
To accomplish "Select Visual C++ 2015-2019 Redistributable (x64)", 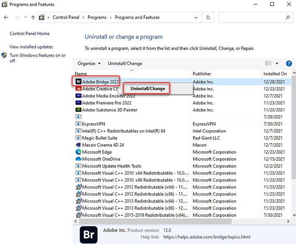I will pyautogui.click(x=135, y=215).
